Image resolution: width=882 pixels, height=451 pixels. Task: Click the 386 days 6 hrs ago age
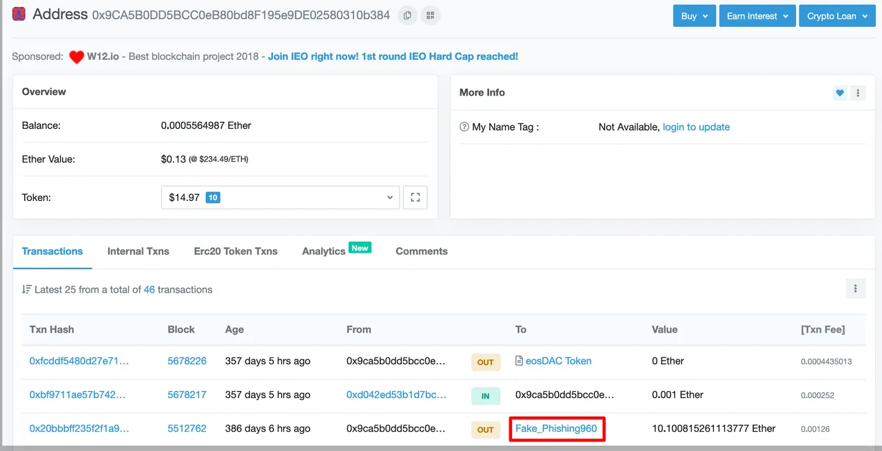[267, 428]
